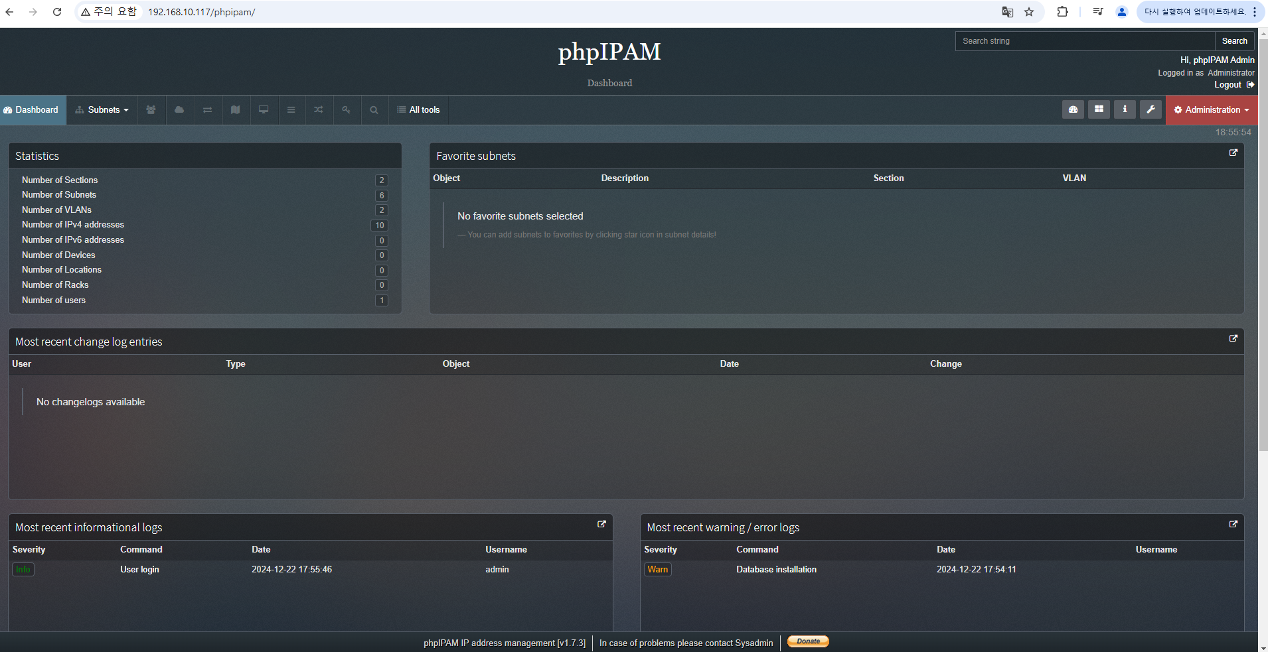Click Number of Sections statistic
The height and width of the screenshot is (652, 1268).
205,180
